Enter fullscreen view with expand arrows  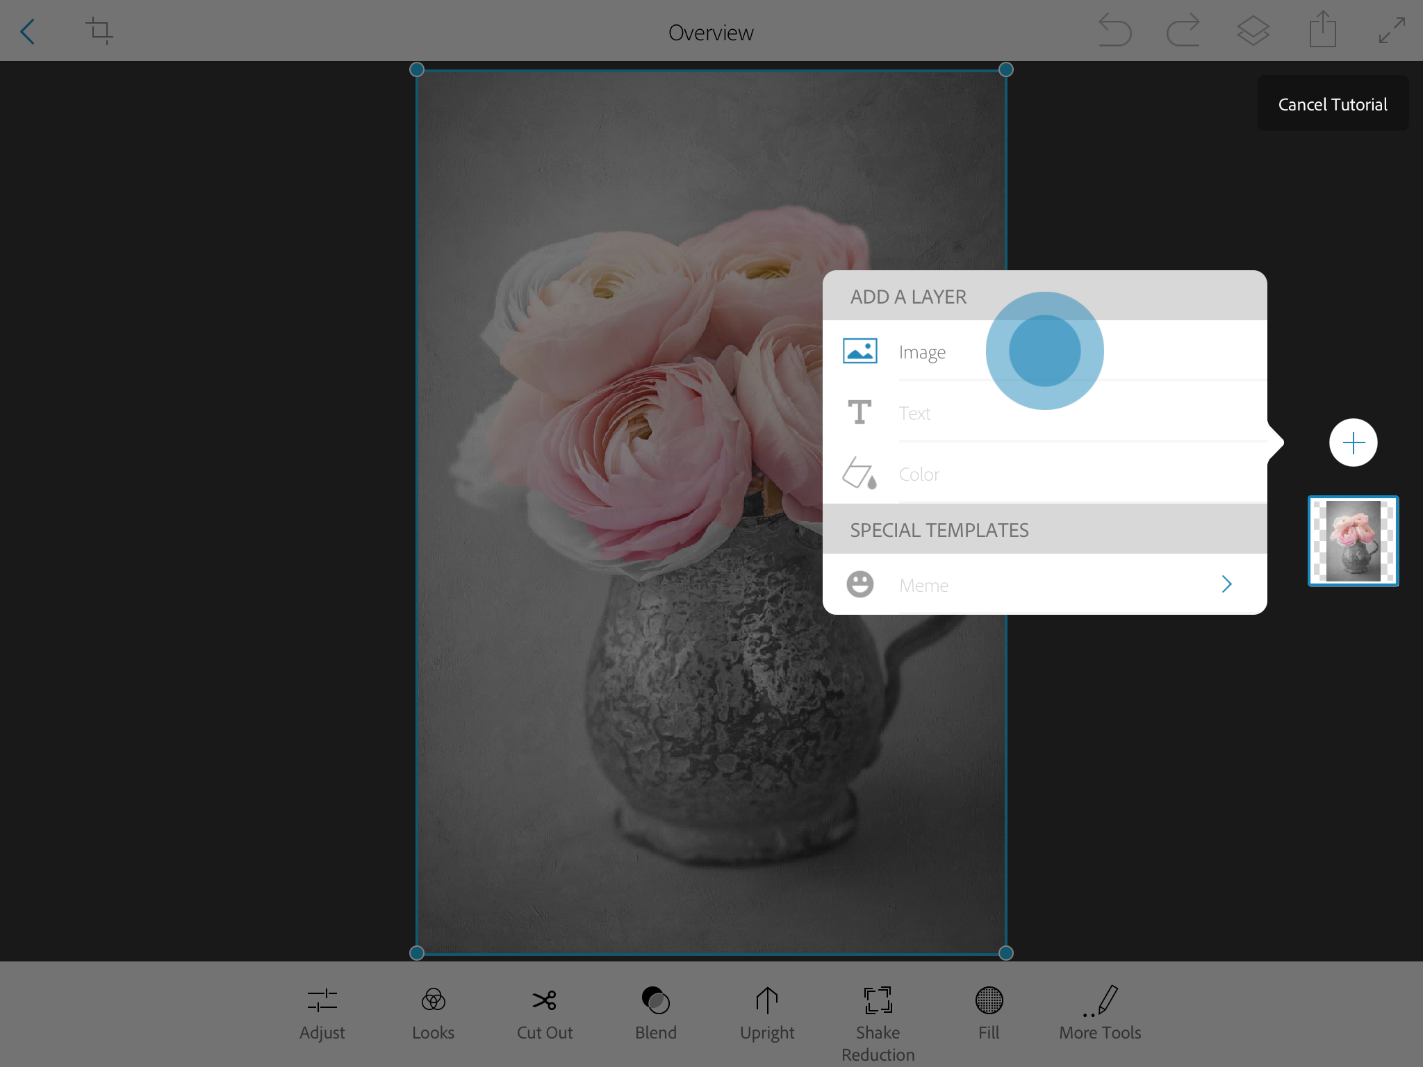[x=1392, y=31]
